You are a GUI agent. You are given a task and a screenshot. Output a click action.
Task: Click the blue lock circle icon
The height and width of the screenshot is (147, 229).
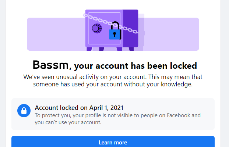pyautogui.click(x=24, y=111)
